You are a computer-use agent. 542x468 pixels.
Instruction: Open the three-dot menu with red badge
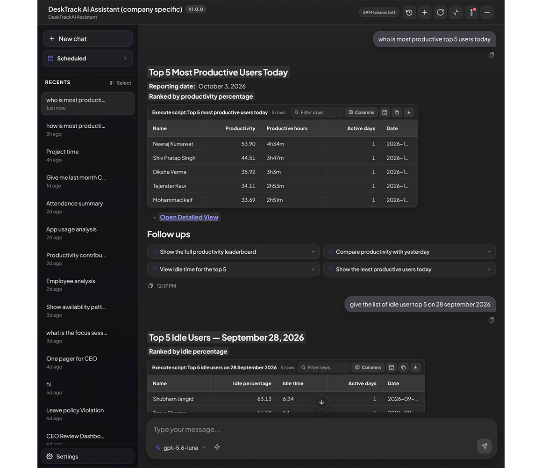click(x=471, y=13)
